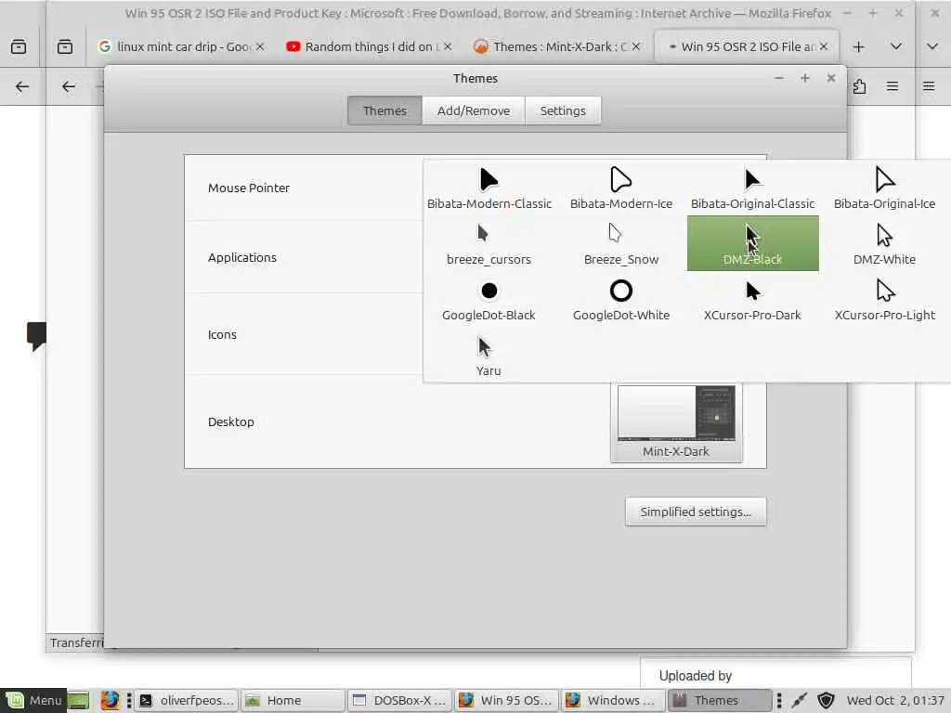Open a new Firefox tab
Image resolution: width=951 pixels, height=713 pixels.
coord(858,46)
